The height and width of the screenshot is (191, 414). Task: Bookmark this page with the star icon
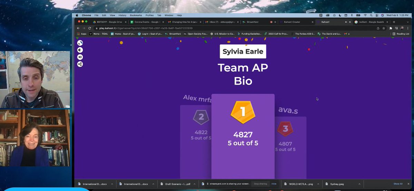point(384,28)
